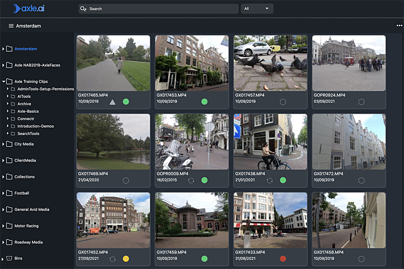Open the pigeons thumbnail for GX017457.MP4
404x269 pixels.
[x=270, y=63]
